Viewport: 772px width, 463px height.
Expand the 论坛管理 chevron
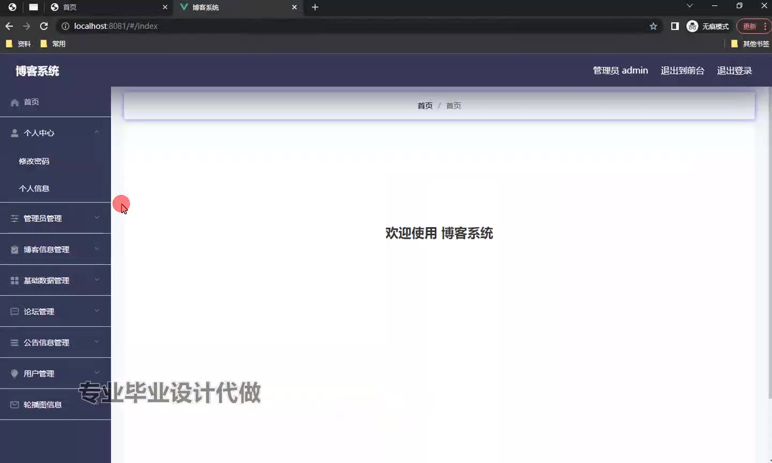tap(97, 311)
